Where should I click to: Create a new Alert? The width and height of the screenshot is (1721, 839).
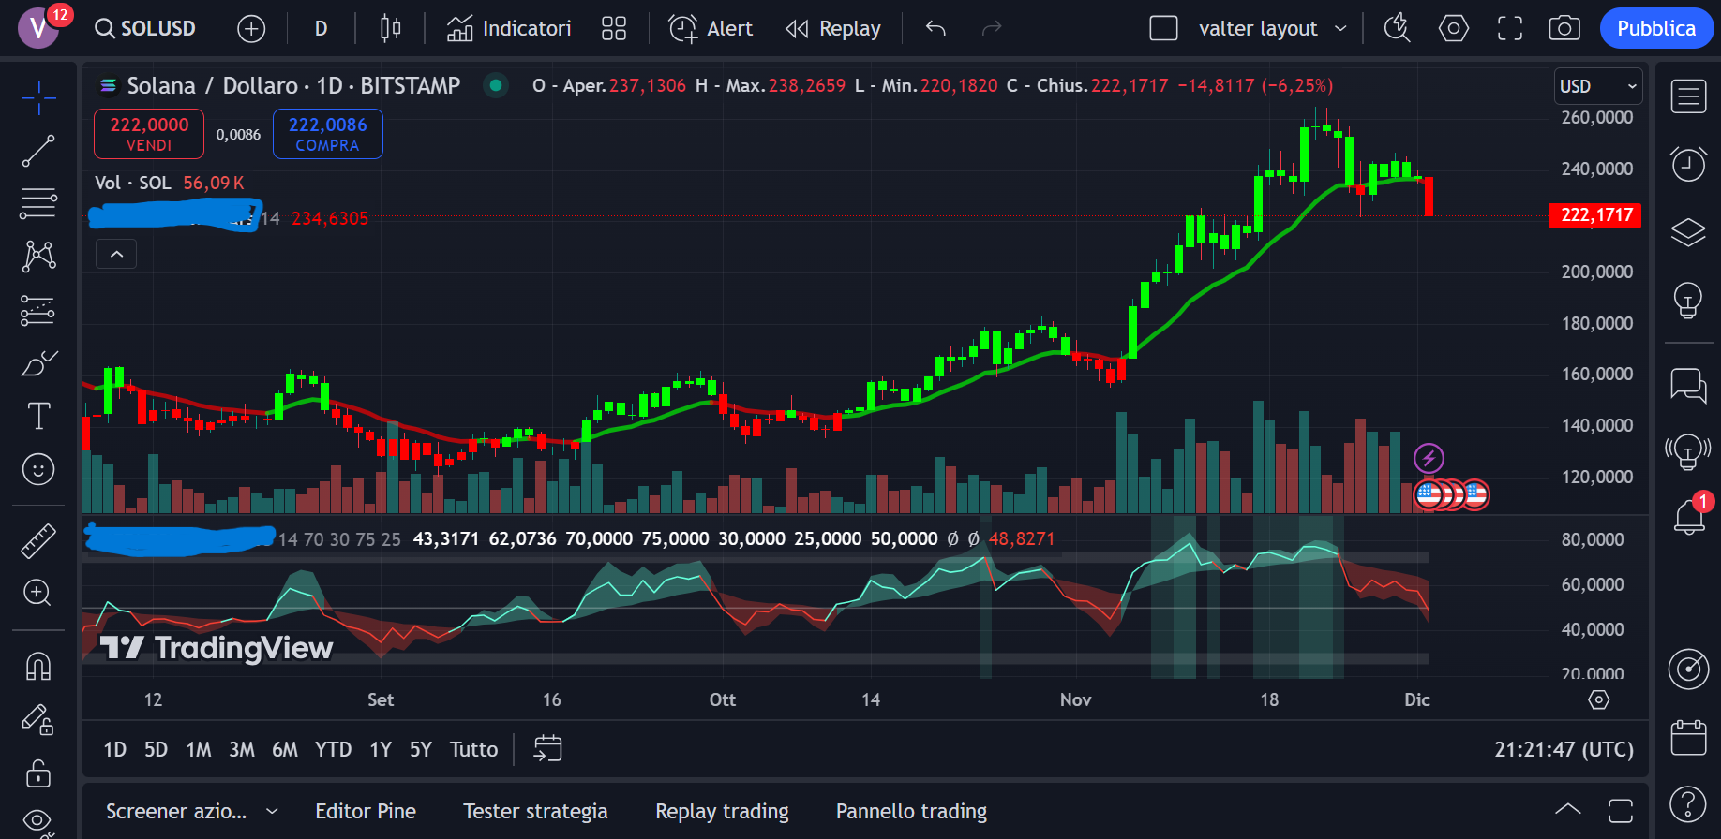711,29
